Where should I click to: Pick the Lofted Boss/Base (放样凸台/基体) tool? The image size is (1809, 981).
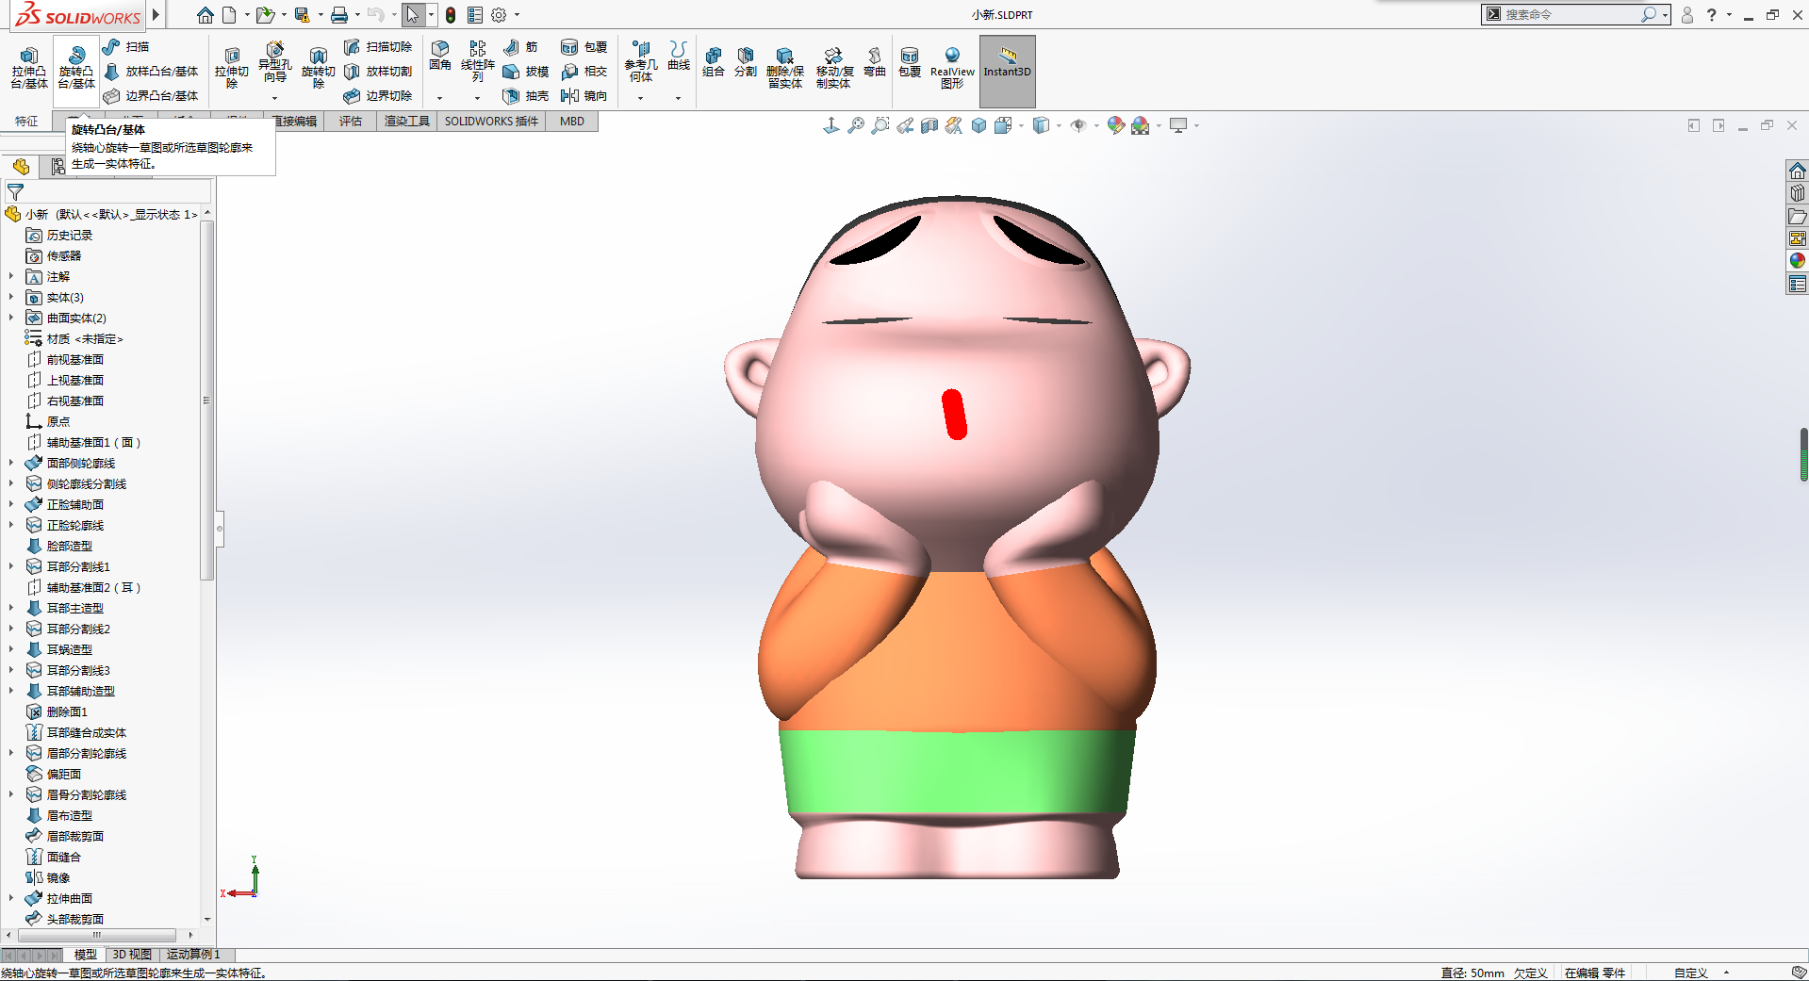(151, 71)
